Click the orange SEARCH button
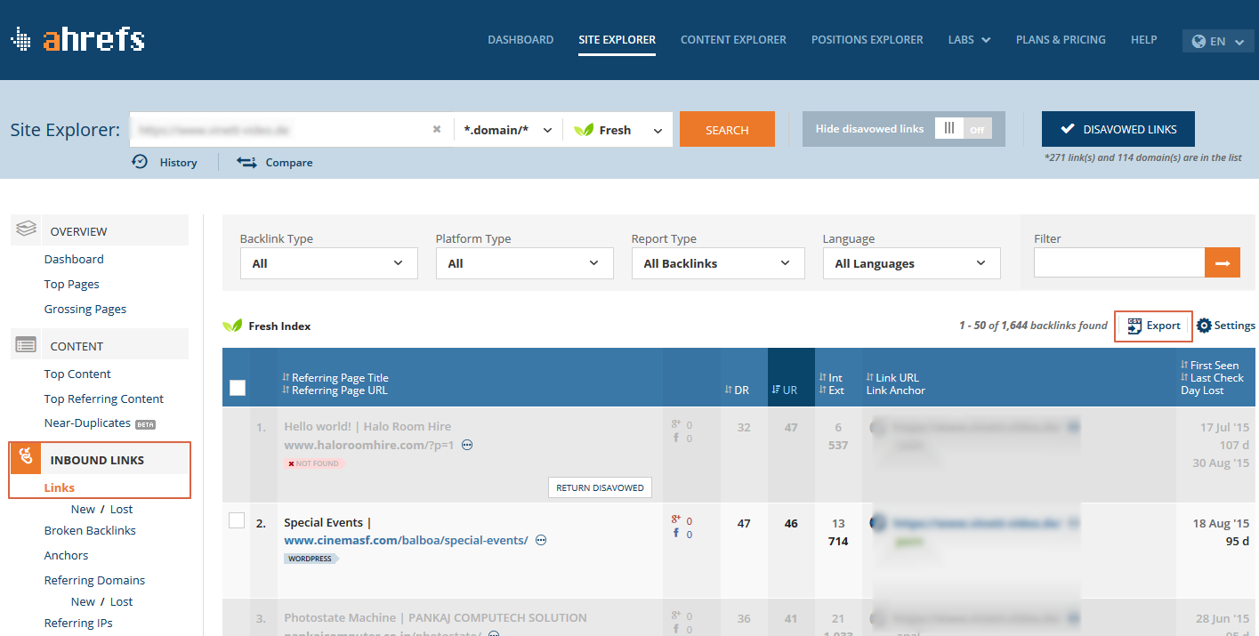Image resolution: width=1259 pixels, height=636 pixels. click(727, 129)
